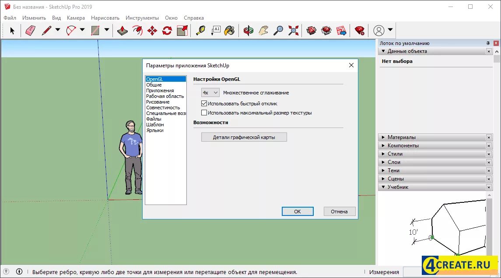This screenshot has height=278, width=501.
Task: Activate the Orbit tool
Action: [248, 31]
